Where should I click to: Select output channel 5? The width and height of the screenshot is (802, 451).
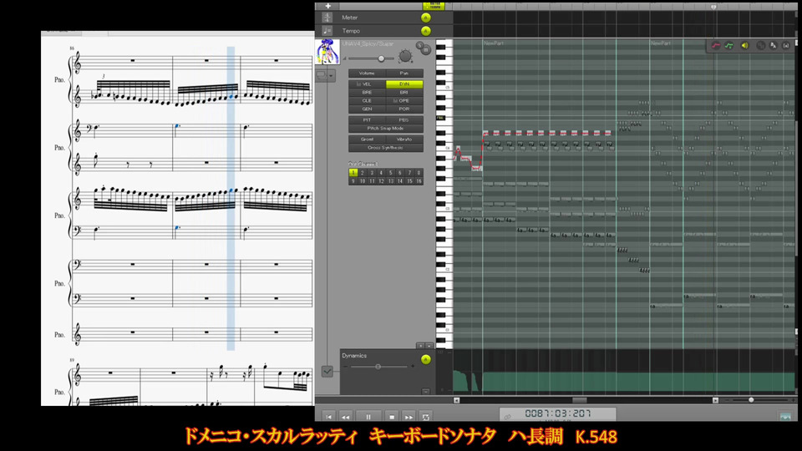390,173
